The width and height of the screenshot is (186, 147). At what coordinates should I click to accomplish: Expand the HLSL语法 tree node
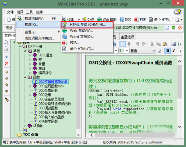[30, 55]
